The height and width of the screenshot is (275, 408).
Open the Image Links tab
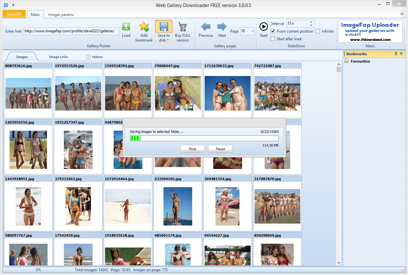58,57
